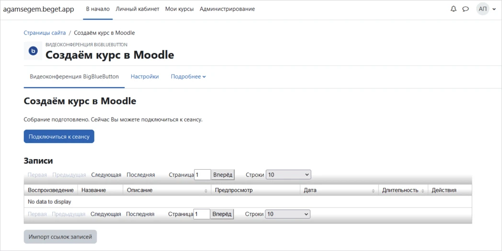Click the Импорт ссылок записей button

(x=60, y=237)
